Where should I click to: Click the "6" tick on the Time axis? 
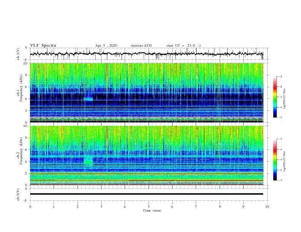point(172,207)
